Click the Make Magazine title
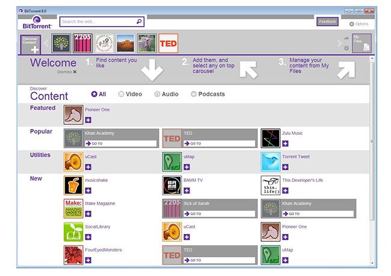 coord(100,203)
